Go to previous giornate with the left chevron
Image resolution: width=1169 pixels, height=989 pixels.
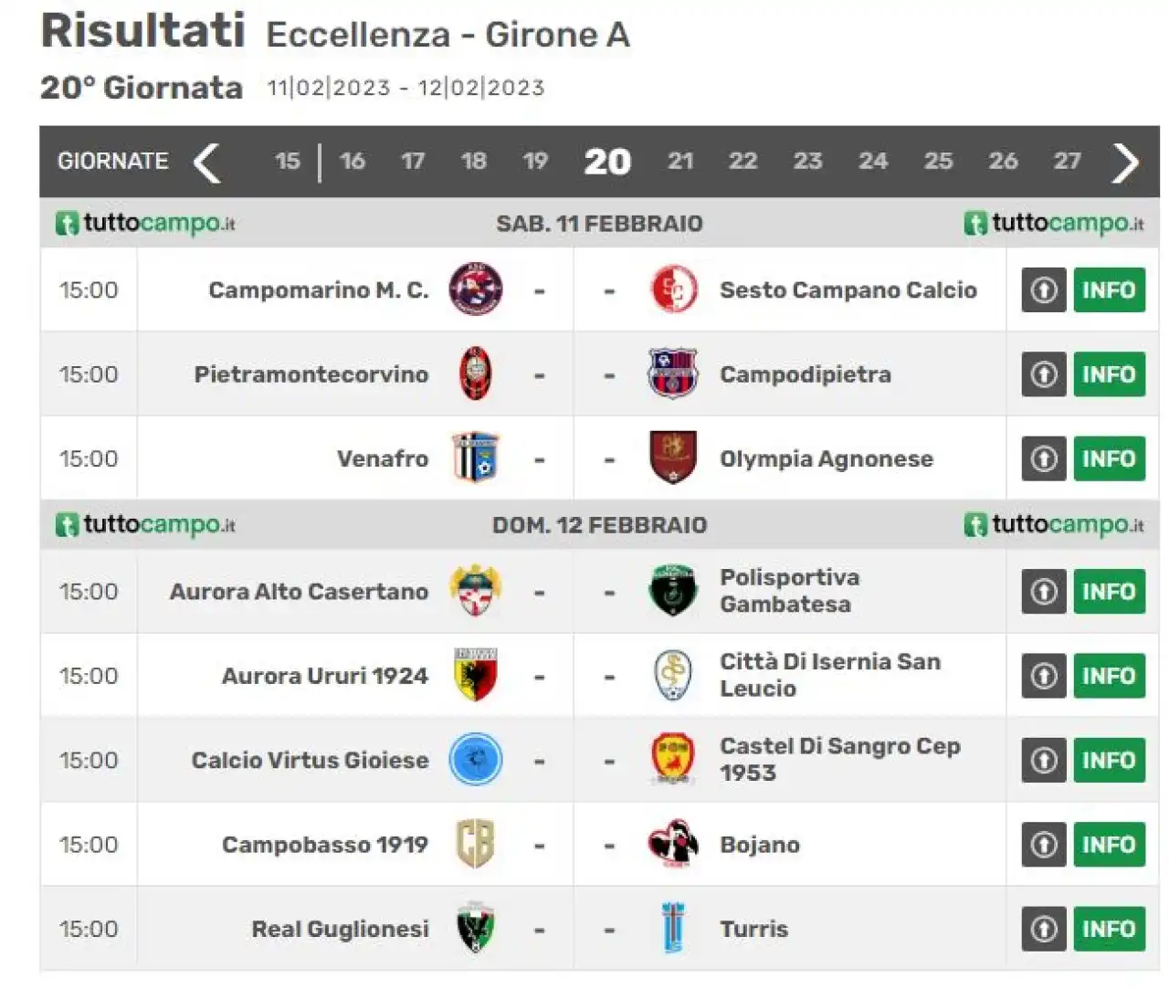click(x=208, y=163)
